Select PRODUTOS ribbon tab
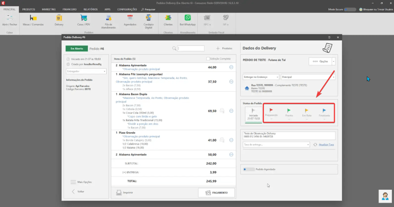This screenshot has height=207, width=394. point(28,9)
